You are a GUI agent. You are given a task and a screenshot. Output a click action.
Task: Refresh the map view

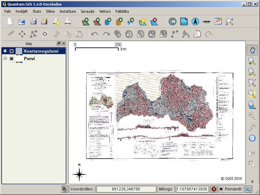pyautogui.click(x=252, y=138)
